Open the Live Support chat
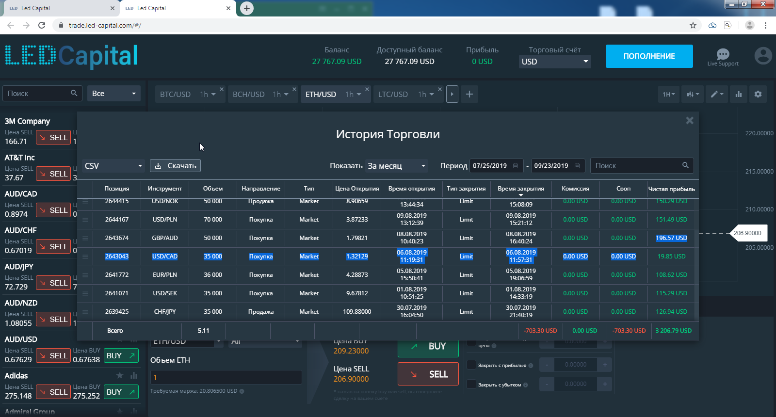Viewport: 776px width, 417px height. pos(723,57)
